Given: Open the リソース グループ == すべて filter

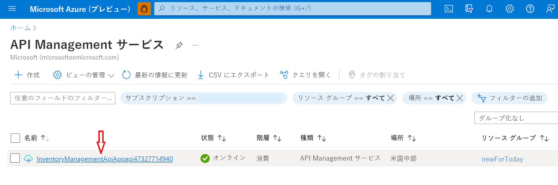Looking at the screenshot, I should pyautogui.click(x=341, y=98).
